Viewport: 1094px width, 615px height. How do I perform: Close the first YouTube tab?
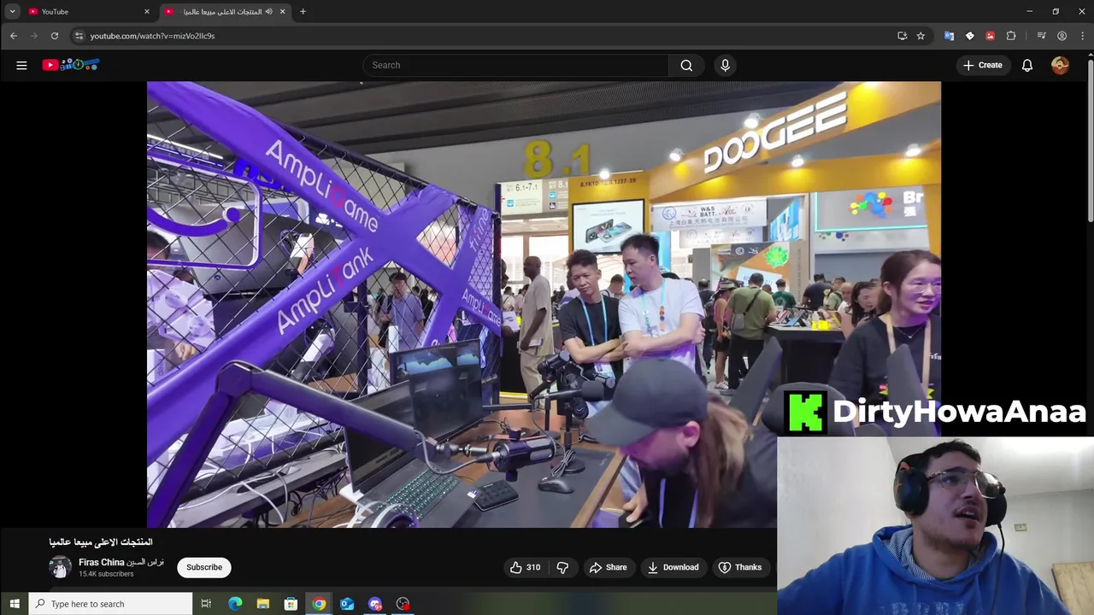pyautogui.click(x=147, y=11)
